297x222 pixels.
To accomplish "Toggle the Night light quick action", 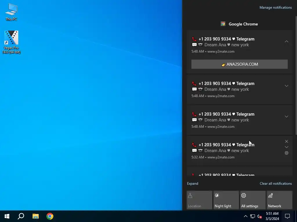I will tap(226, 200).
